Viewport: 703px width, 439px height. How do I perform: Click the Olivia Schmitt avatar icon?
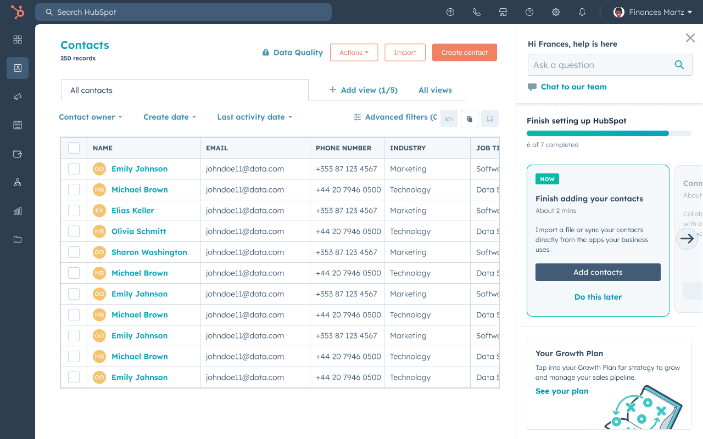[99, 232]
